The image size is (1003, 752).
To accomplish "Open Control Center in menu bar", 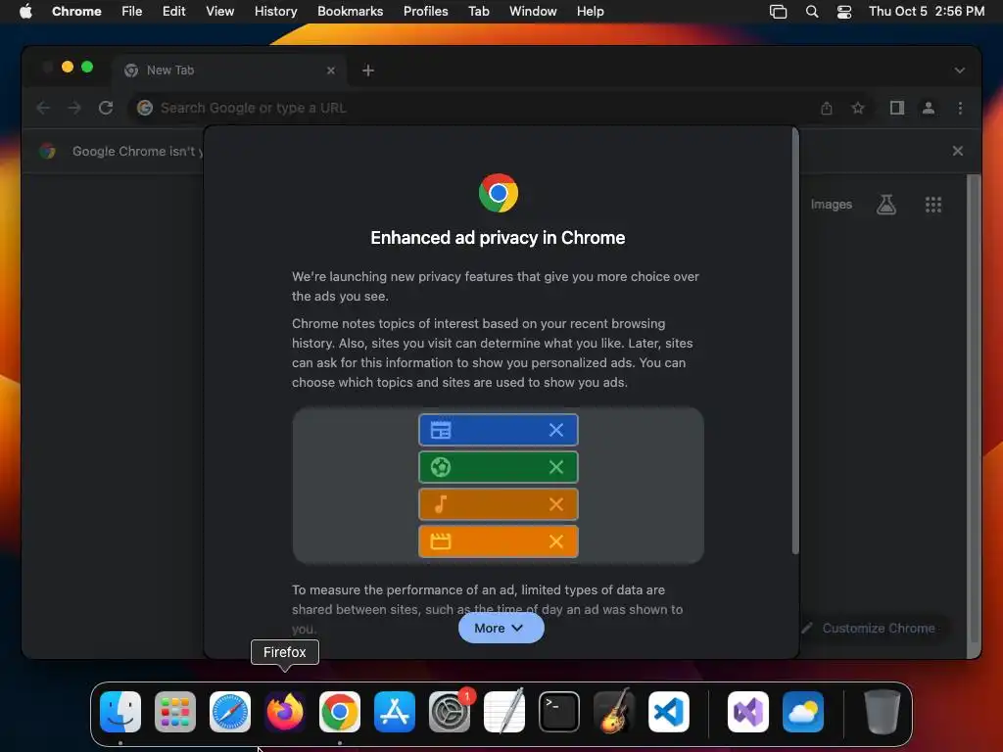I will [x=844, y=12].
